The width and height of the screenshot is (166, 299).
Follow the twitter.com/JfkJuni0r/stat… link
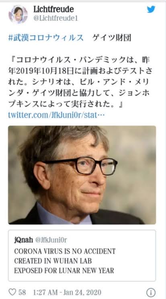click(x=56, y=115)
